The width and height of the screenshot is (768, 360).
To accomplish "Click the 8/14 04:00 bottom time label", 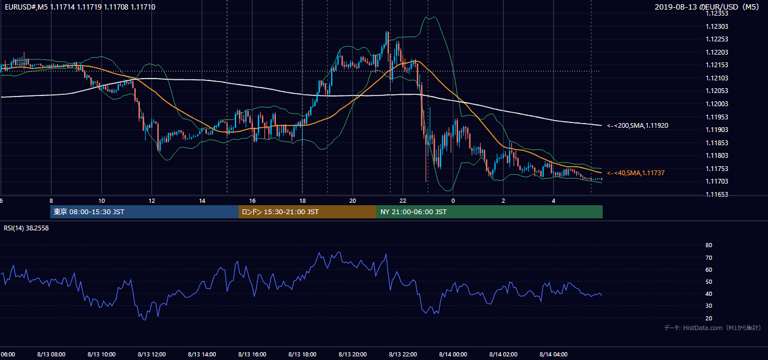I will (x=553, y=355).
